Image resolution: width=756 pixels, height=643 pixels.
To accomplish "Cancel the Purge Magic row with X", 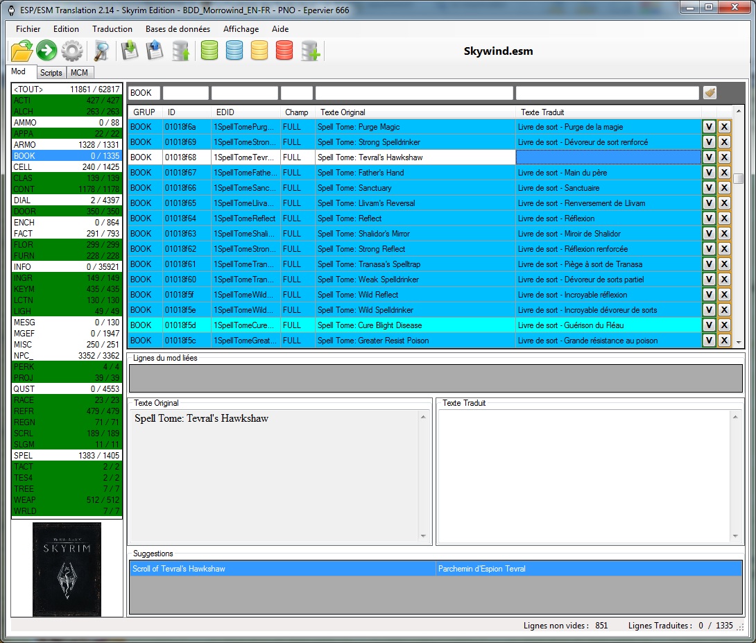I will click(724, 127).
